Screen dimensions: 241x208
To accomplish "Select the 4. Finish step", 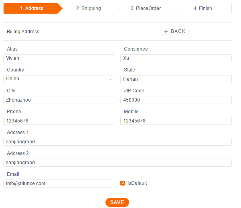I will click(203, 8).
